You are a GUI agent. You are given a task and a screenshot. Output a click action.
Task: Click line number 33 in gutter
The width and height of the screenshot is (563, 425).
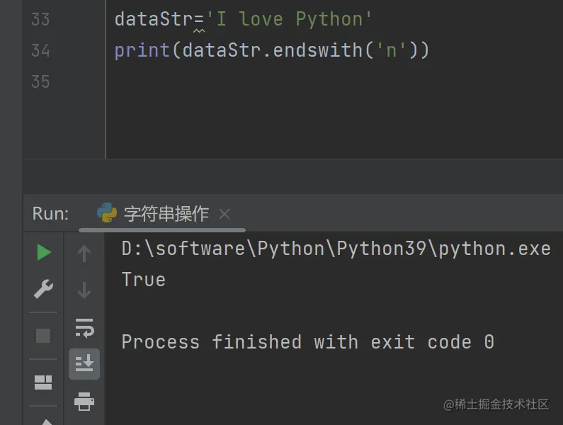click(40, 19)
